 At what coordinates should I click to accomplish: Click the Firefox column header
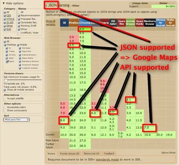click(x=74, y=23)
